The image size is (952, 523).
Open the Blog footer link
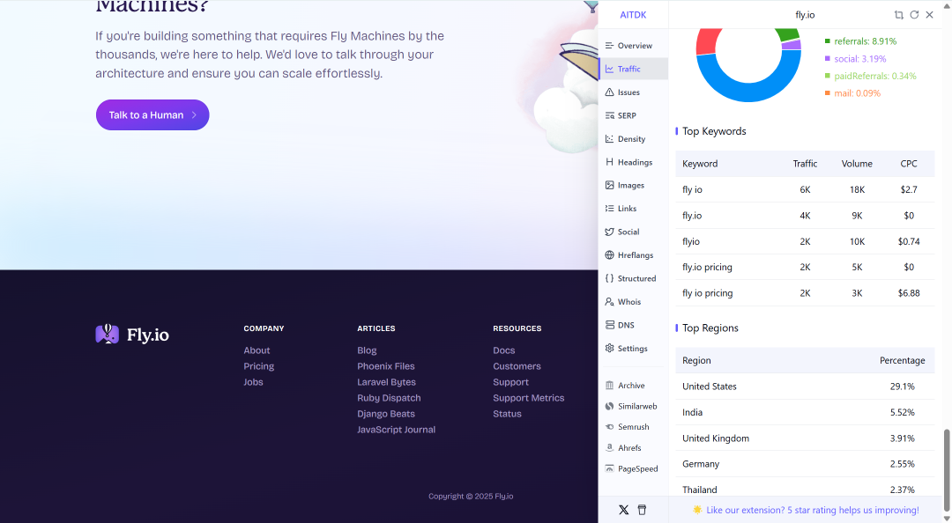pyautogui.click(x=367, y=350)
